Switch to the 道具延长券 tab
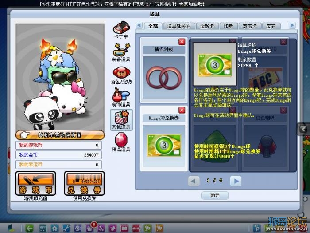310x233 pixels. (179, 26)
